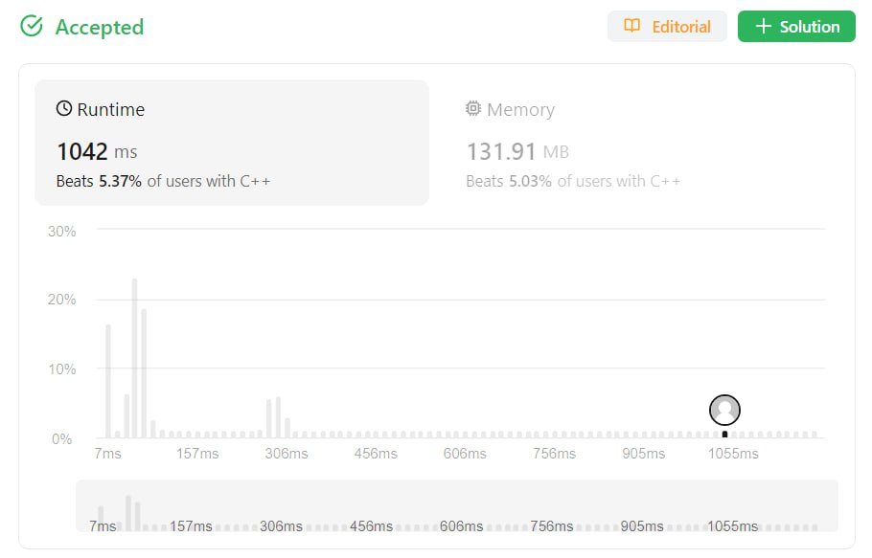Open the Editorial text label
Viewport: 872px width, 558px height.
pos(681,27)
